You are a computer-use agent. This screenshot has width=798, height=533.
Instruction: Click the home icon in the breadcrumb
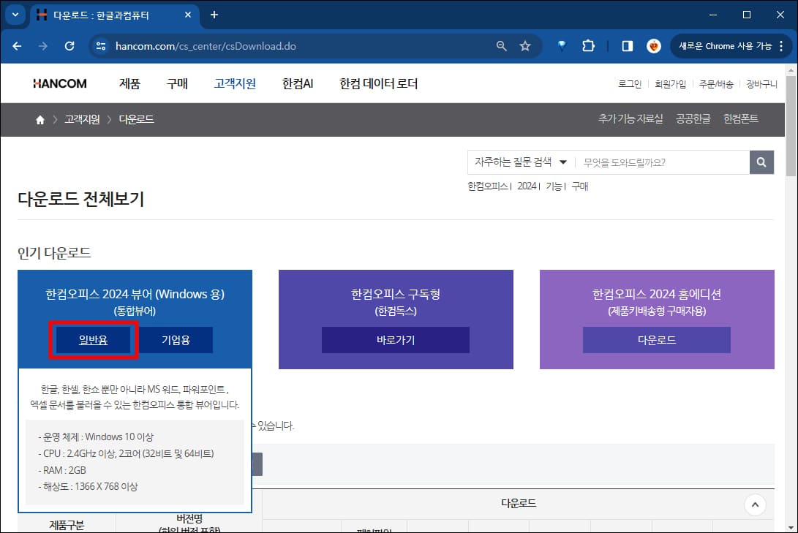coord(39,119)
